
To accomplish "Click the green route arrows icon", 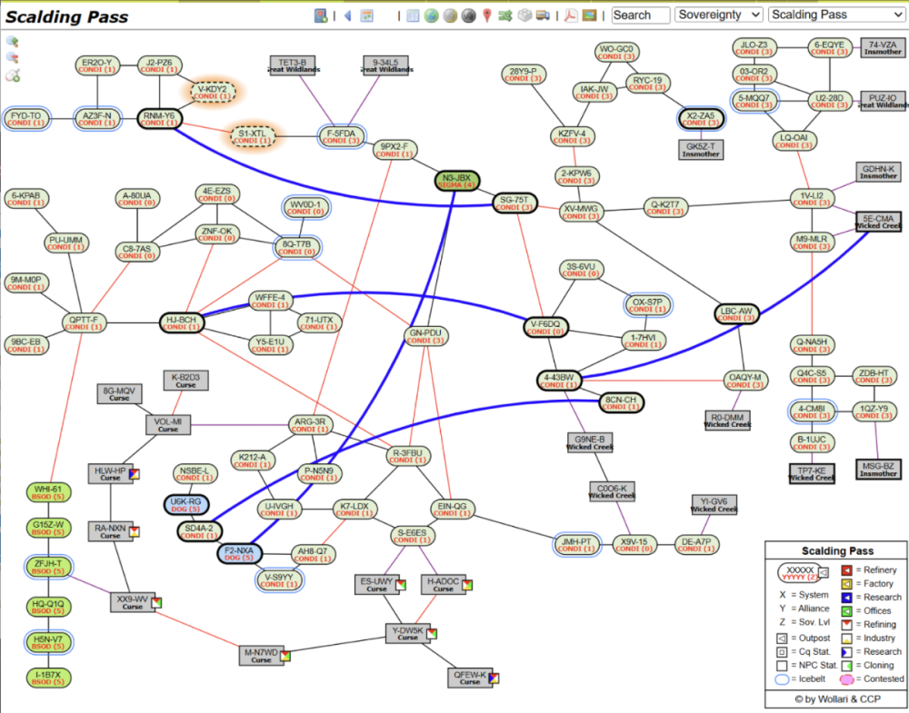I will point(505,15).
